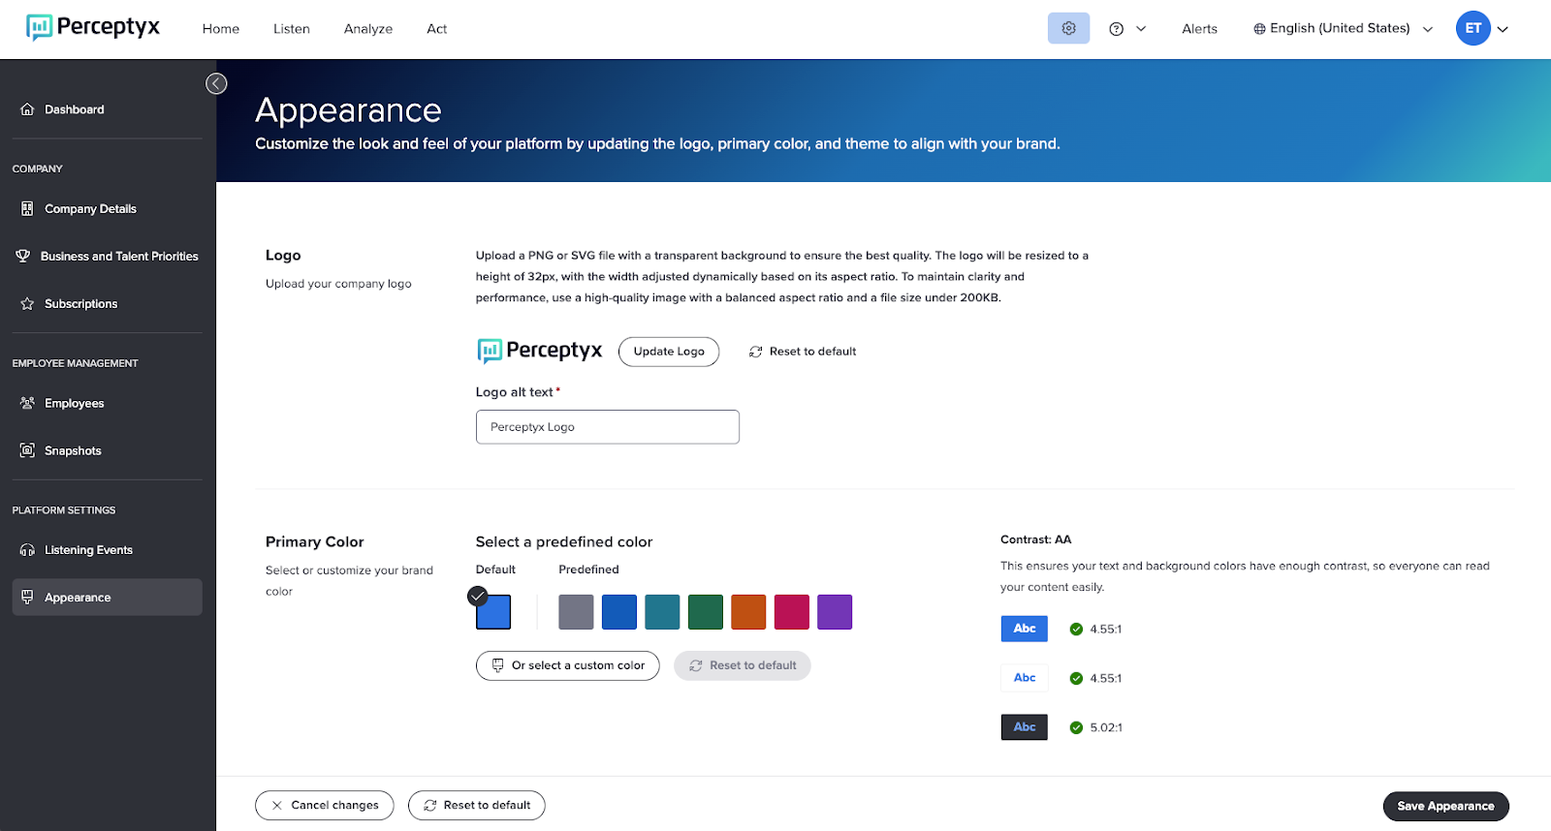Expand the user account chevron
Viewport: 1551px width, 831px height.
click(1503, 29)
